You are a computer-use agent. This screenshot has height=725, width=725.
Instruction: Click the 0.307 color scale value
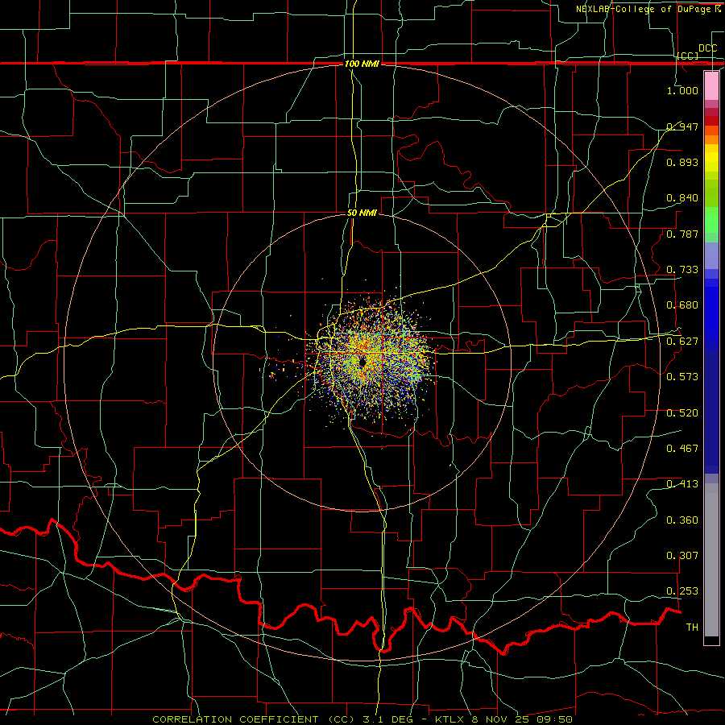(682, 556)
